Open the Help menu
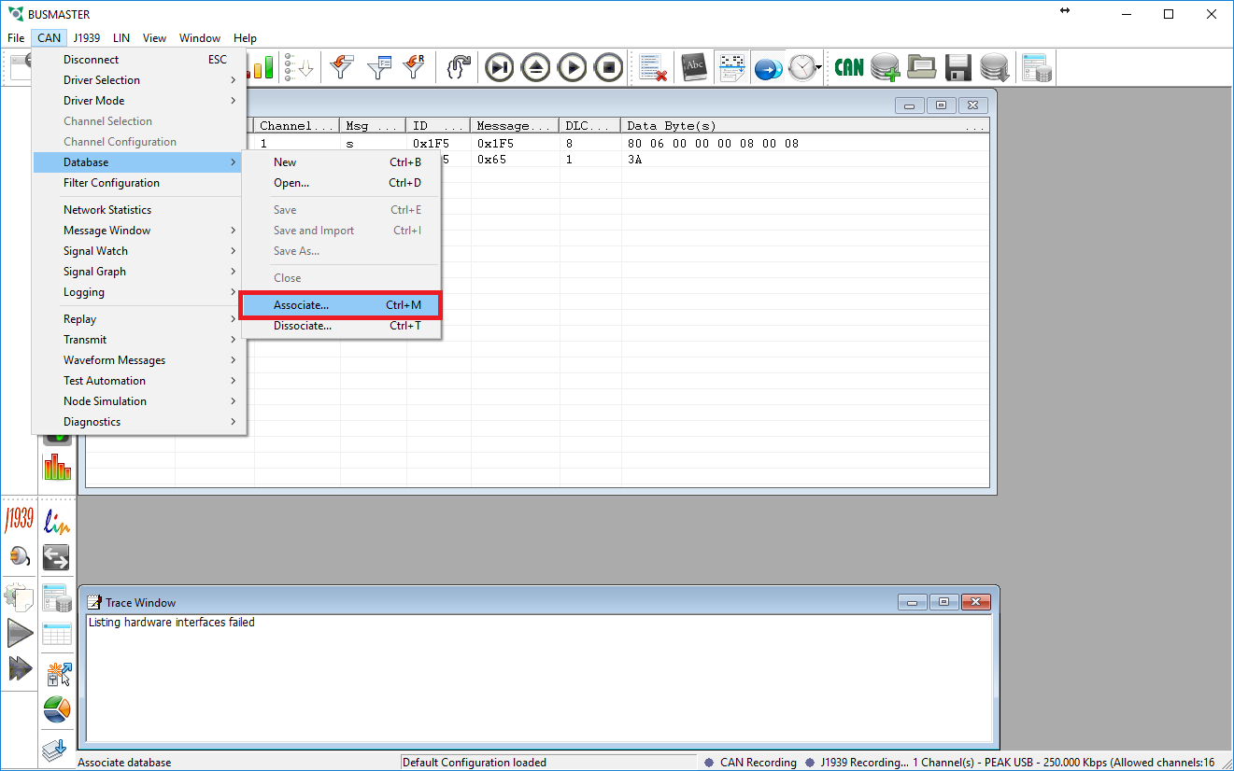The width and height of the screenshot is (1234, 771). (x=245, y=38)
